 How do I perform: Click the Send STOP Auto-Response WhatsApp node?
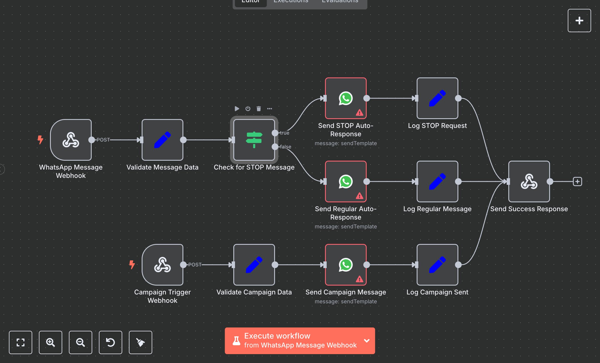point(345,98)
